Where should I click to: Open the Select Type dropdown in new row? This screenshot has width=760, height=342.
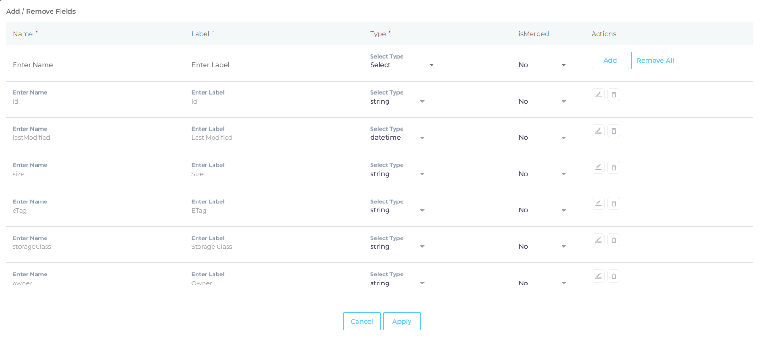(403, 65)
